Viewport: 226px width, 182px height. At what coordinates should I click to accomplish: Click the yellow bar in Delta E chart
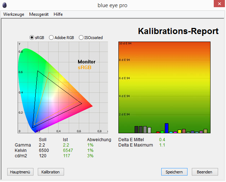180,131
